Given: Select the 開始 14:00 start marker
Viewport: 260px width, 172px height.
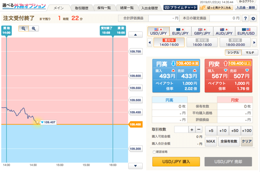Looking at the screenshot, I should pyautogui.click(x=6, y=30).
